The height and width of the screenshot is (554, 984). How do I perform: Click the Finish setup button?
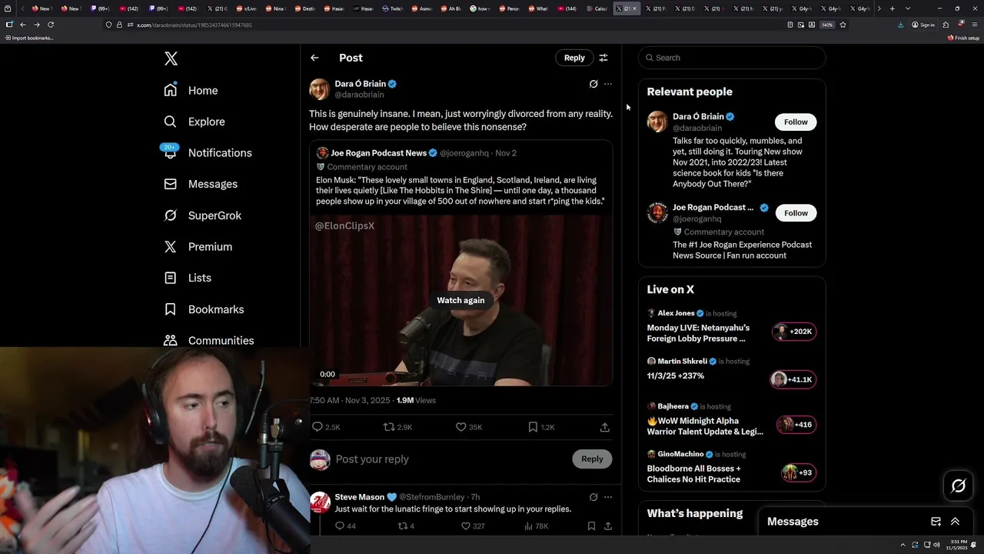click(x=964, y=38)
